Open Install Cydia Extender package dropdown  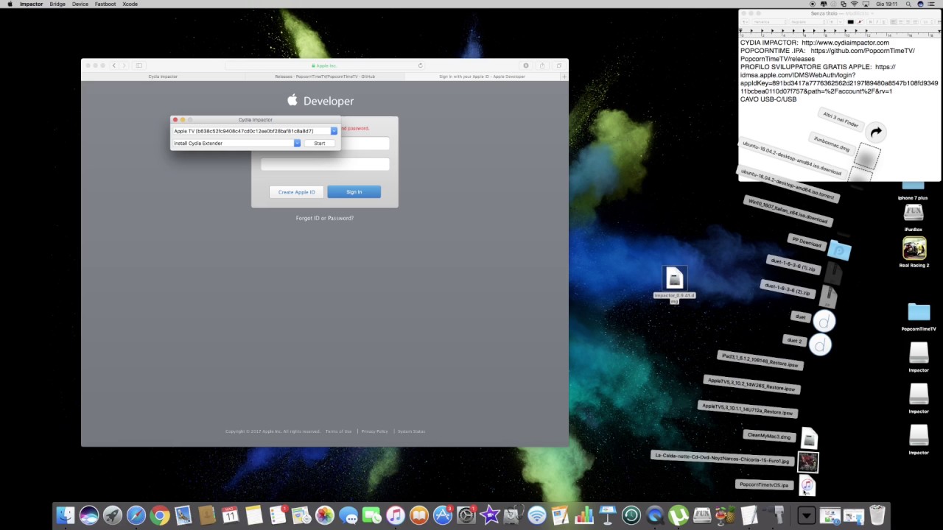click(x=297, y=143)
